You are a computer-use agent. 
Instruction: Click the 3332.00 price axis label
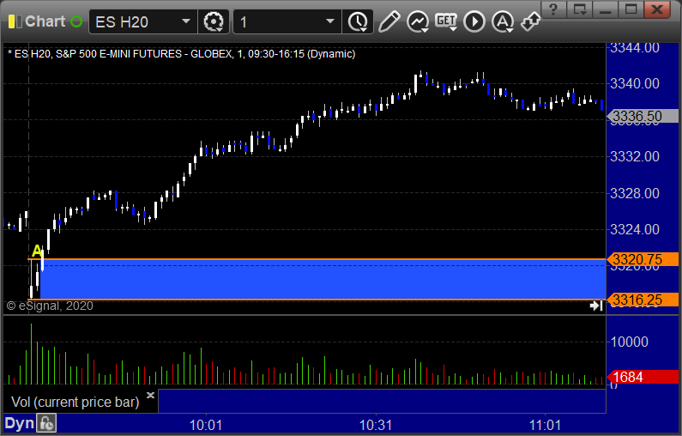coord(635,157)
